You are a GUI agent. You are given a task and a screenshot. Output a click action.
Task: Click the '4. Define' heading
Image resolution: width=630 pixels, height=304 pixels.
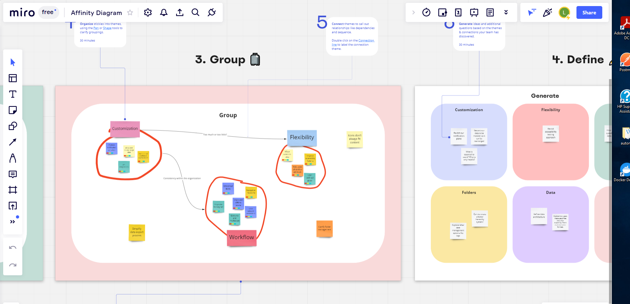[578, 60]
